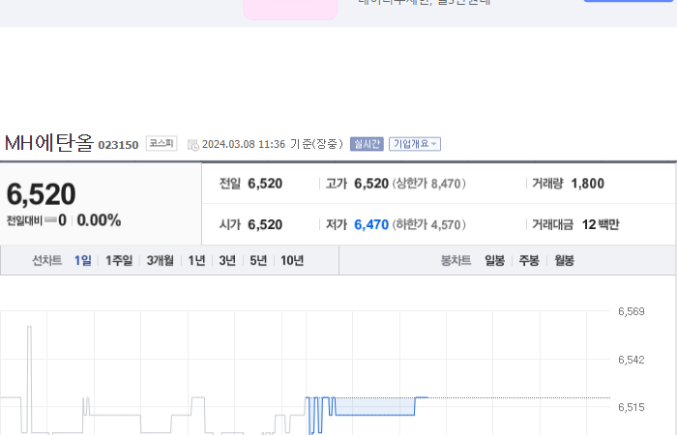Click the 0.00% change rate

tap(99, 220)
